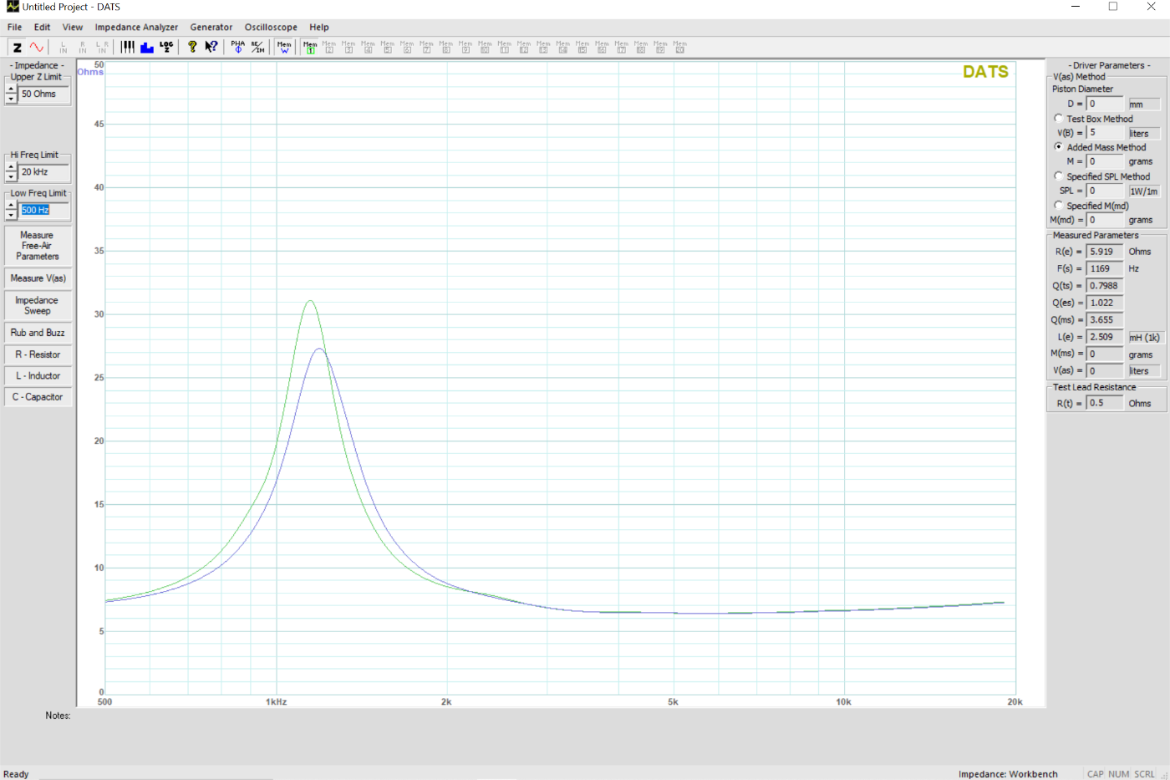Image resolution: width=1170 pixels, height=780 pixels.
Task: Click the piano keys toolbar icon
Action: point(127,48)
